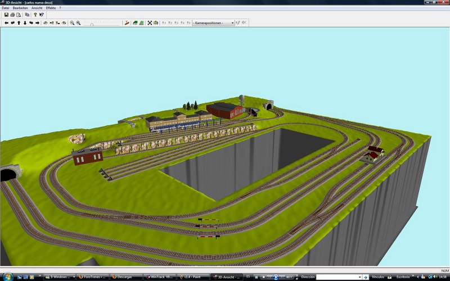Open the 3 Windows grouped taskbar button
The height and width of the screenshot is (281, 450).
pyautogui.click(x=60, y=277)
